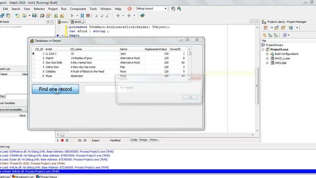316x178 pixels.
Task: Switch to the Design tab below editor
Action: [x=144, y=140]
